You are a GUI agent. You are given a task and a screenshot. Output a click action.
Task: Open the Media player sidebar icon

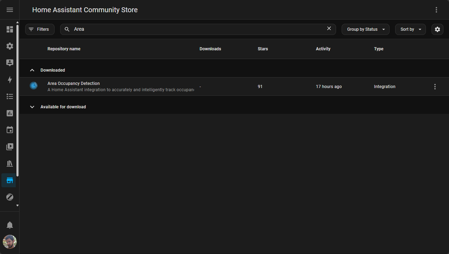click(x=10, y=147)
